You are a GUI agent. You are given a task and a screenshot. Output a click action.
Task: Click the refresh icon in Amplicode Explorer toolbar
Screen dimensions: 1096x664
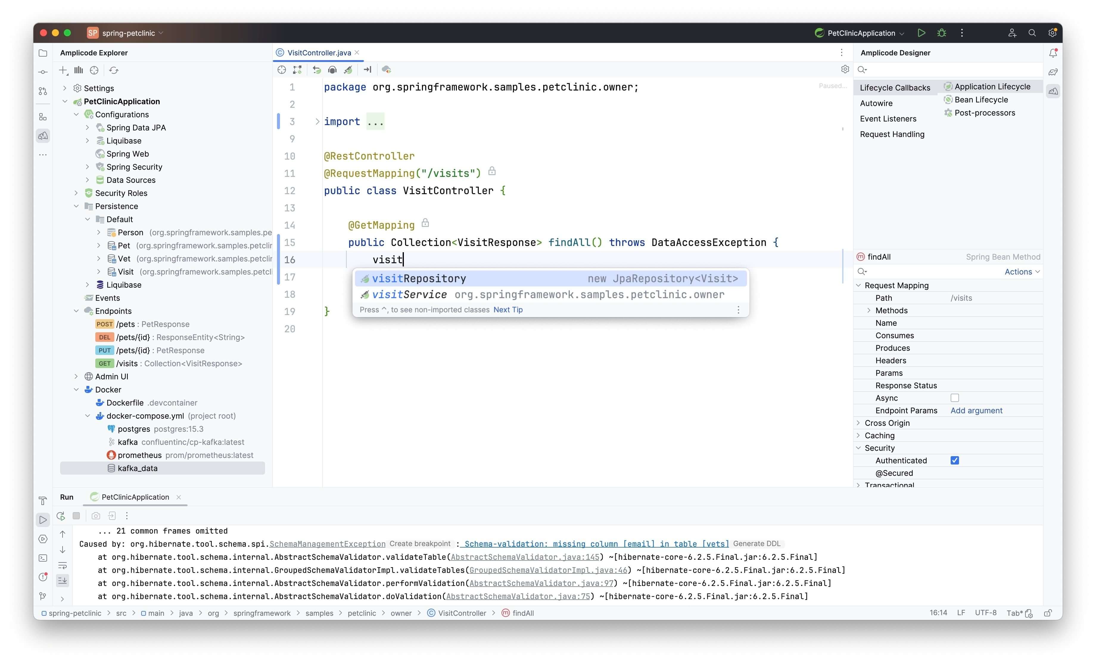pos(114,70)
